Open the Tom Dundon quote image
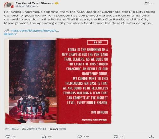The image size is (159, 139). coord(58,81)
